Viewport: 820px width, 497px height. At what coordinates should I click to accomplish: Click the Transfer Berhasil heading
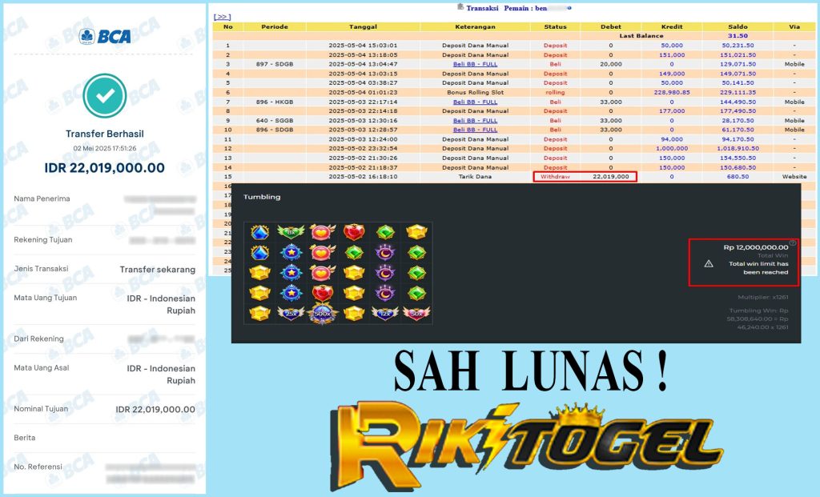pos(105,134)
